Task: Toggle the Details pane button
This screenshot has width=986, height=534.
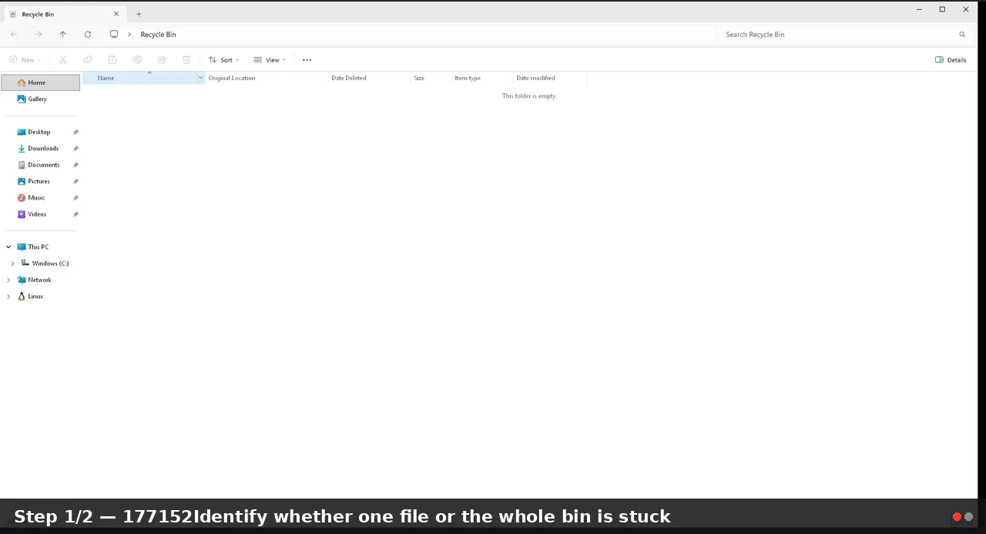Action: 951,60
